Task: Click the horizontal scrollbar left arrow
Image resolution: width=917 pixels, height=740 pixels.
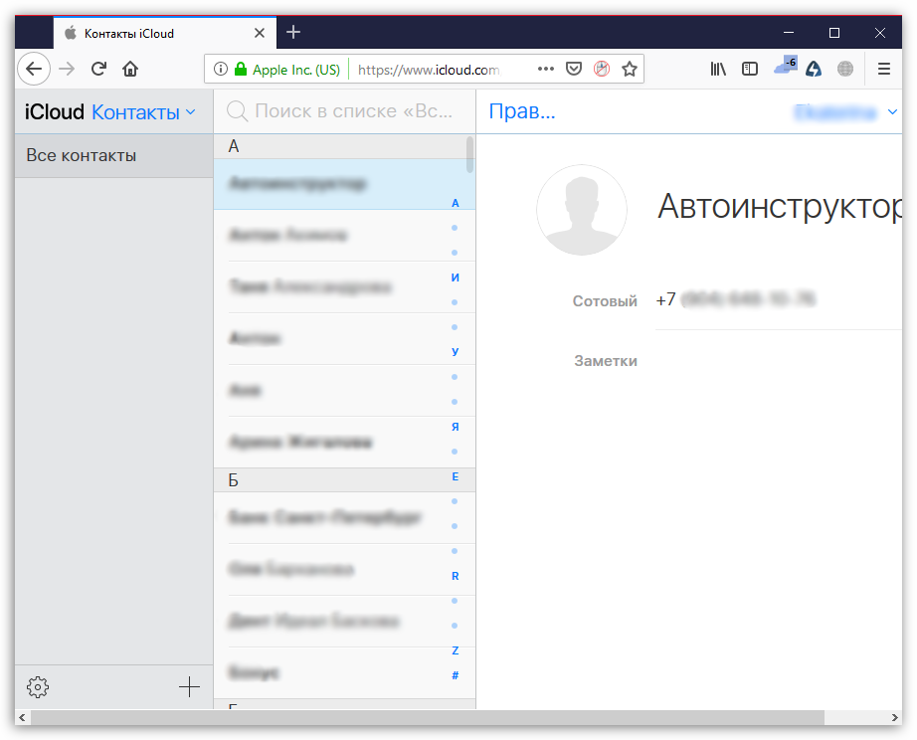Action: [x=22, y=717]
